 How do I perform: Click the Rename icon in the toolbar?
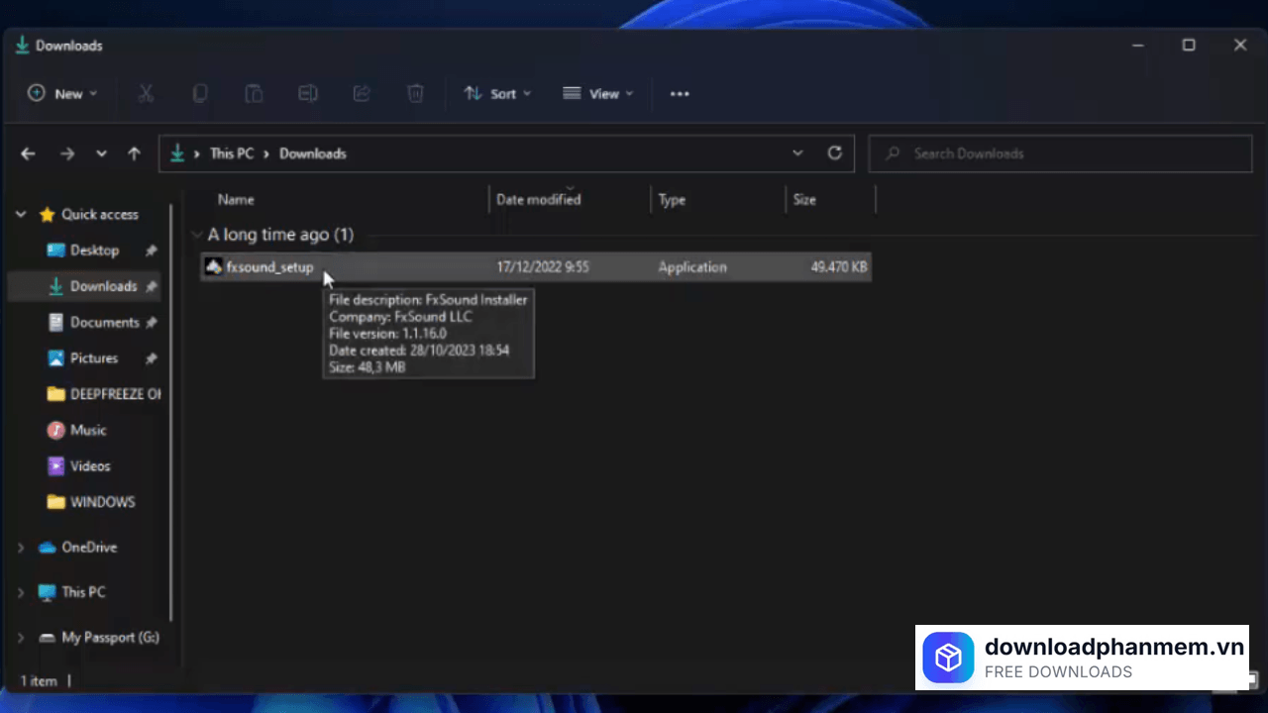click(308, 93)
